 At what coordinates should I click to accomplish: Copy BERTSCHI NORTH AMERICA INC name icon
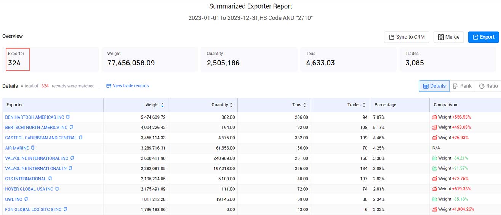click(71, 127)
